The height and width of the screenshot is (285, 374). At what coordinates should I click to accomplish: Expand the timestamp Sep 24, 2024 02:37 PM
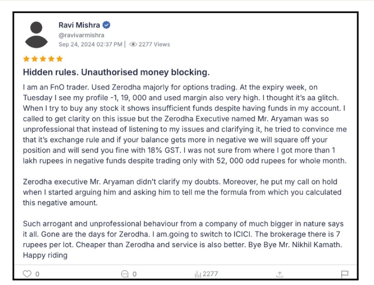click(x=90, y=44)
